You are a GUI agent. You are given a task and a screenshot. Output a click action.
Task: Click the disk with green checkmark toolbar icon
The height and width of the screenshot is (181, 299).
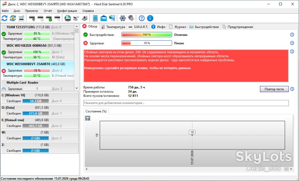[49, 18]
